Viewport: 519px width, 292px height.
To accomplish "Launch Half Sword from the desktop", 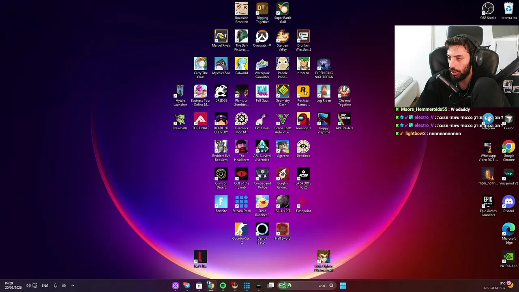I will 283,232.
